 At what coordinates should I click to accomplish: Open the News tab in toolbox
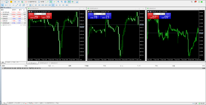point(24,103)
